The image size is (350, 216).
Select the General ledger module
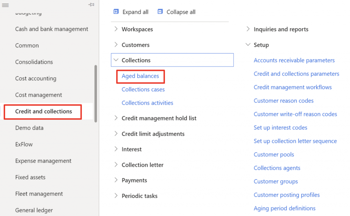click(34, 210)
